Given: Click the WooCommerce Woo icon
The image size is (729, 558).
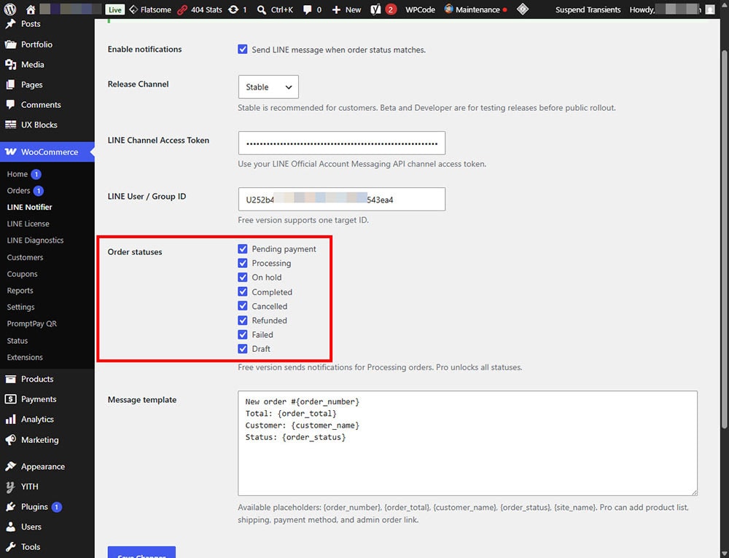Looking at the screenshot, I should coord(10,152).
